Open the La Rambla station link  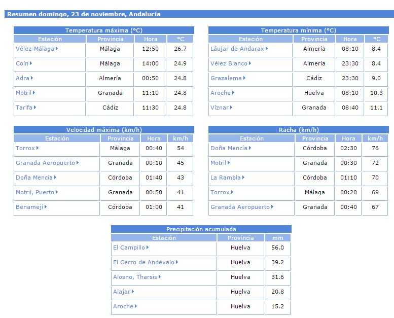tap(227, 178)
